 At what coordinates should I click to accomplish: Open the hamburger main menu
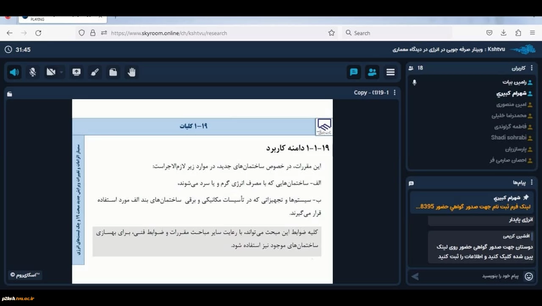pyautogui.click(x=390, y=72)
